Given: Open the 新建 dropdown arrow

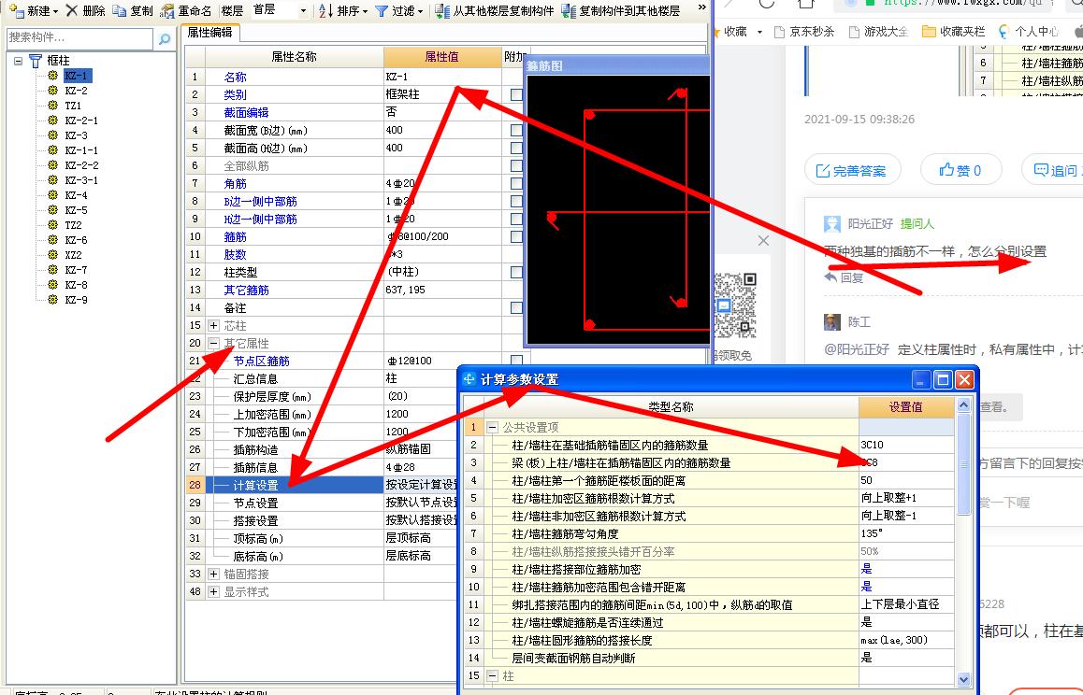Looking at the screenshot, I should click(x=55, y=11).
